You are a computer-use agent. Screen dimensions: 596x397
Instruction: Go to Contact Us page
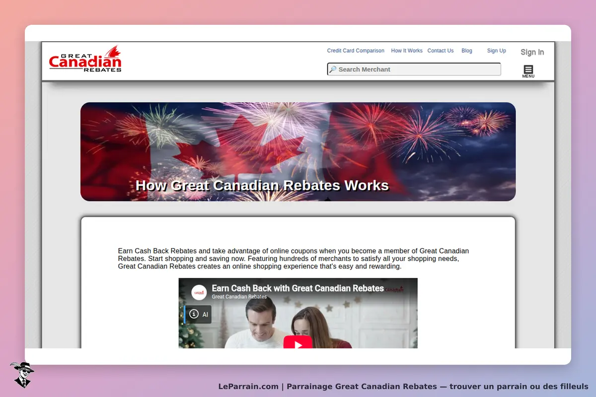pos(441,51)
